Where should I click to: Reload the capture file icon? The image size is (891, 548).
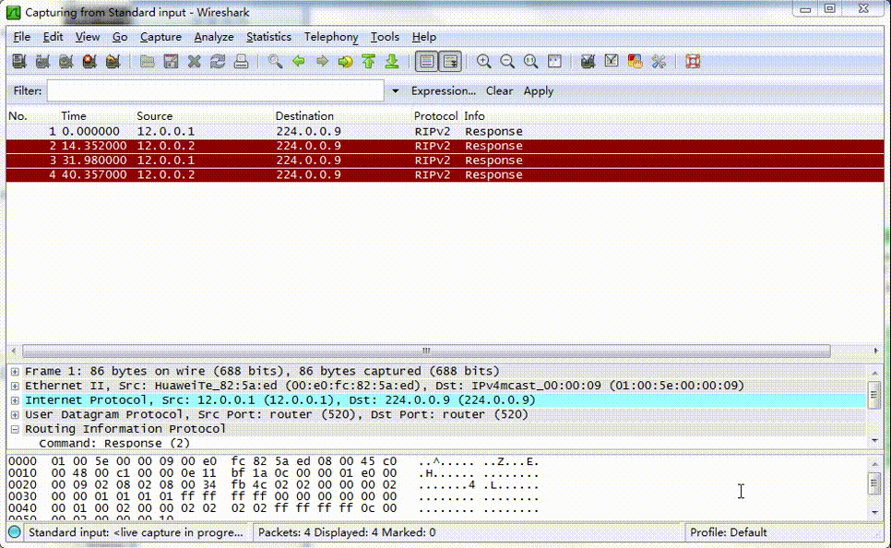pyautogui.click(x=218, y=62)
